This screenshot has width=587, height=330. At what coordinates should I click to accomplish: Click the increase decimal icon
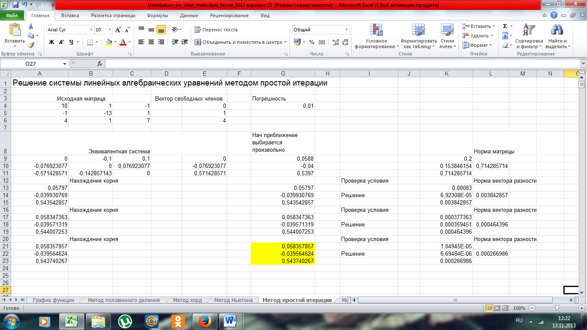(336, 42)
